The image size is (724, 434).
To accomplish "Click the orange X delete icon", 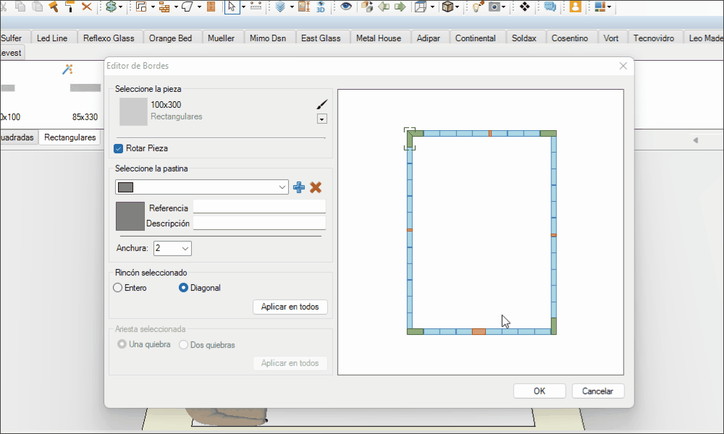I will pos(86,7).
